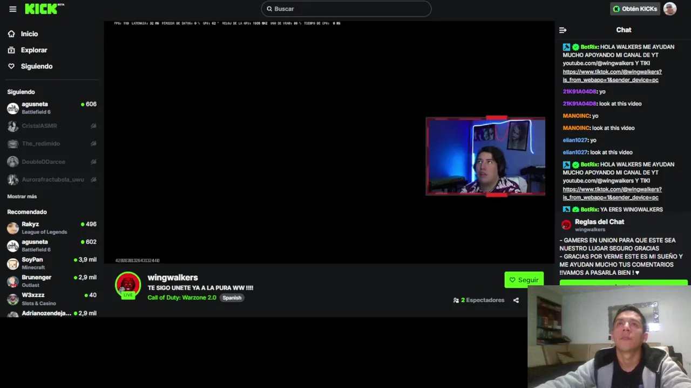The image size is (691, 388).
Task: Click the Siguiendo heart icon
Action: point(11,66)
